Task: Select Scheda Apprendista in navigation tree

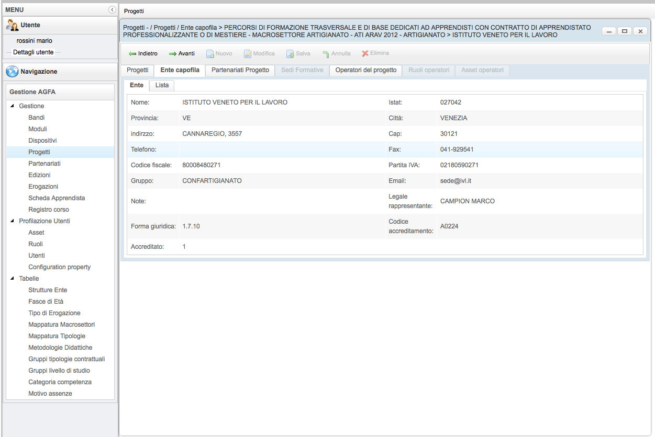Action: [57, 198]
